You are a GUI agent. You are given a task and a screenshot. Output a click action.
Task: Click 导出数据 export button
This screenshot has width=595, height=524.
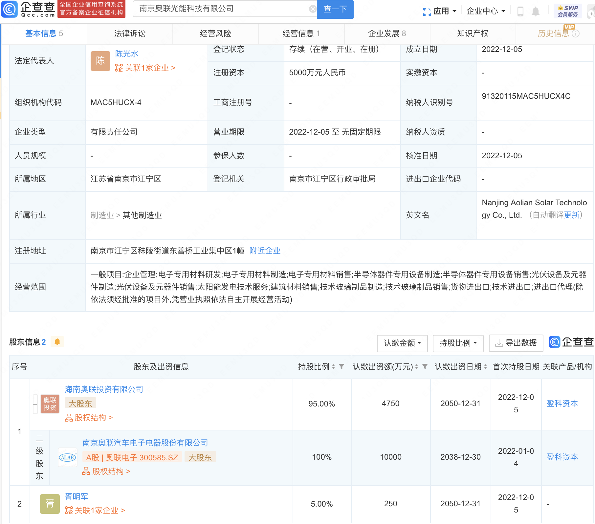click(x=516, y=343)
